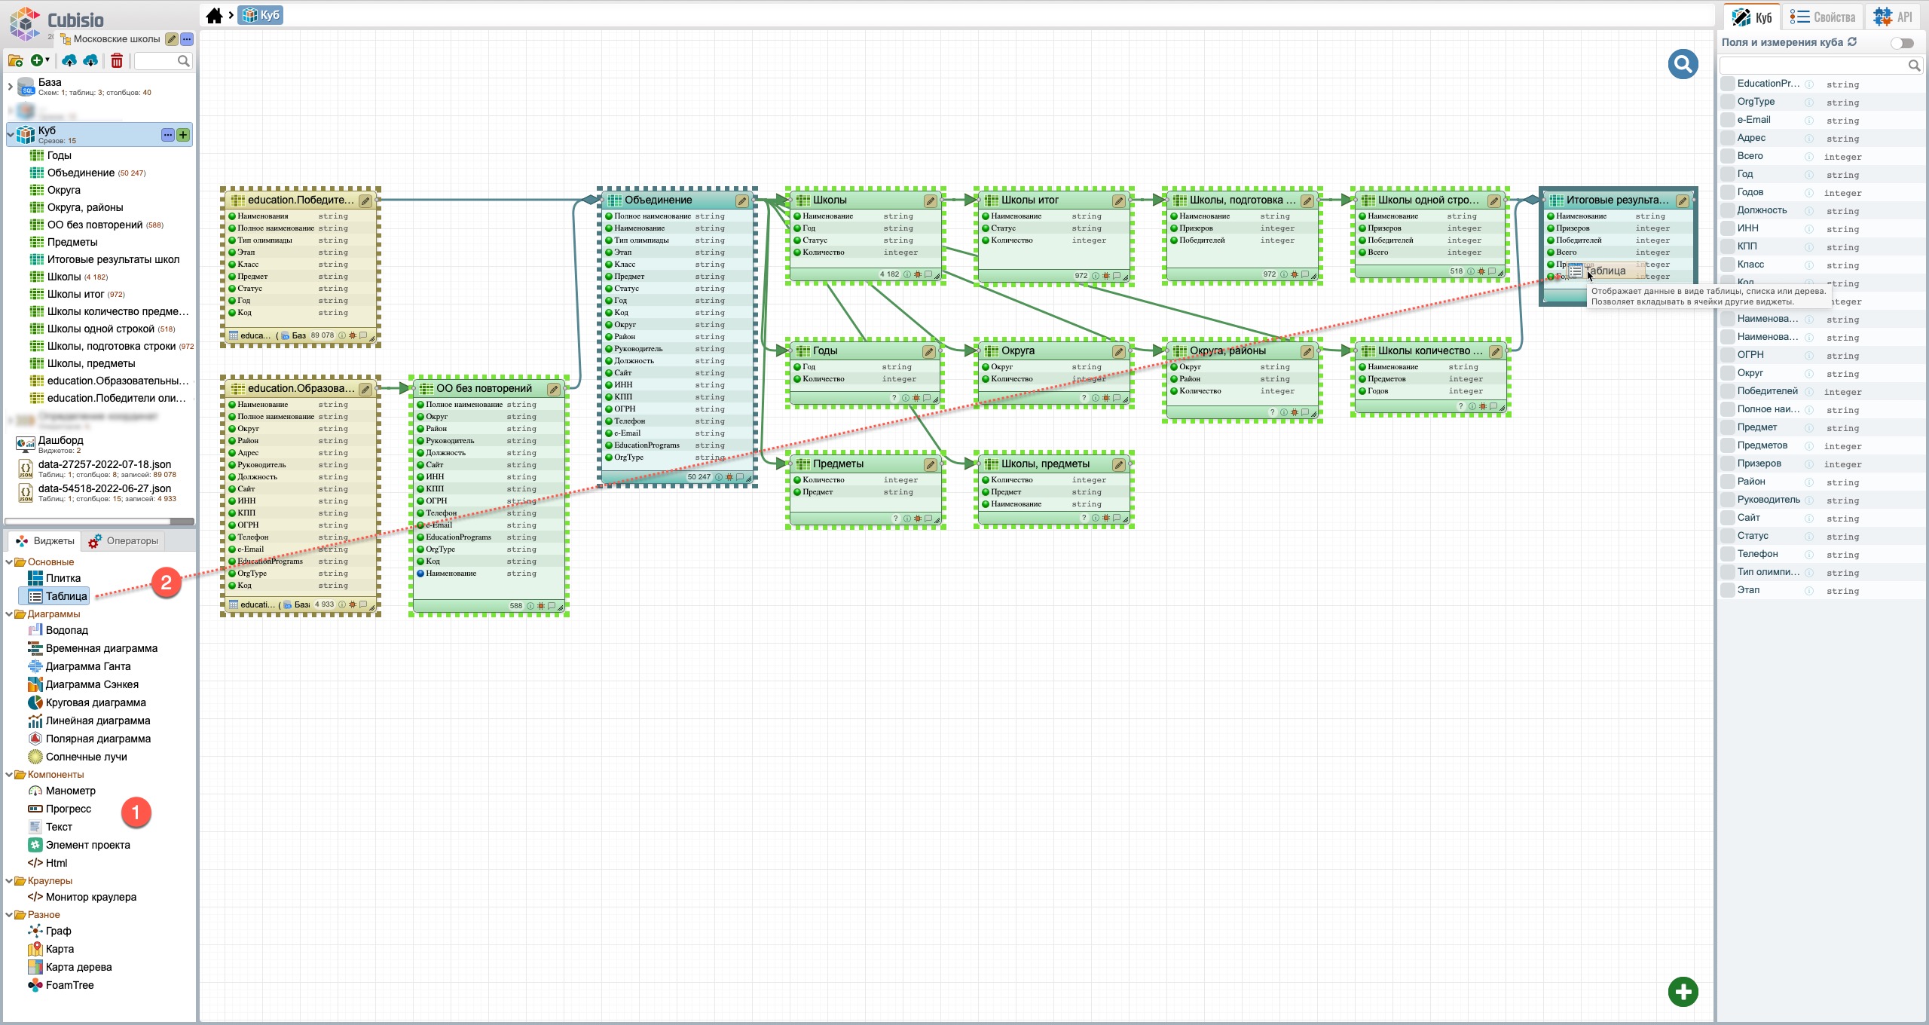The image size is (1929, 1025).
Task: Select the Круговая диаграмма widget
Action: point(96,702)
